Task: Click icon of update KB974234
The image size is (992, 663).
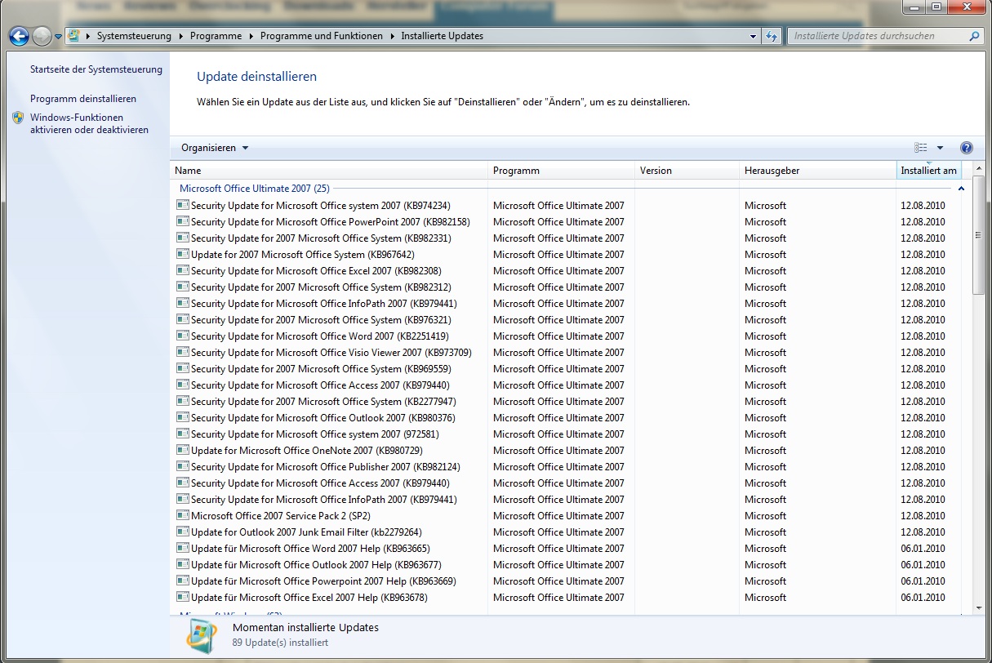Action: [183, 206]
